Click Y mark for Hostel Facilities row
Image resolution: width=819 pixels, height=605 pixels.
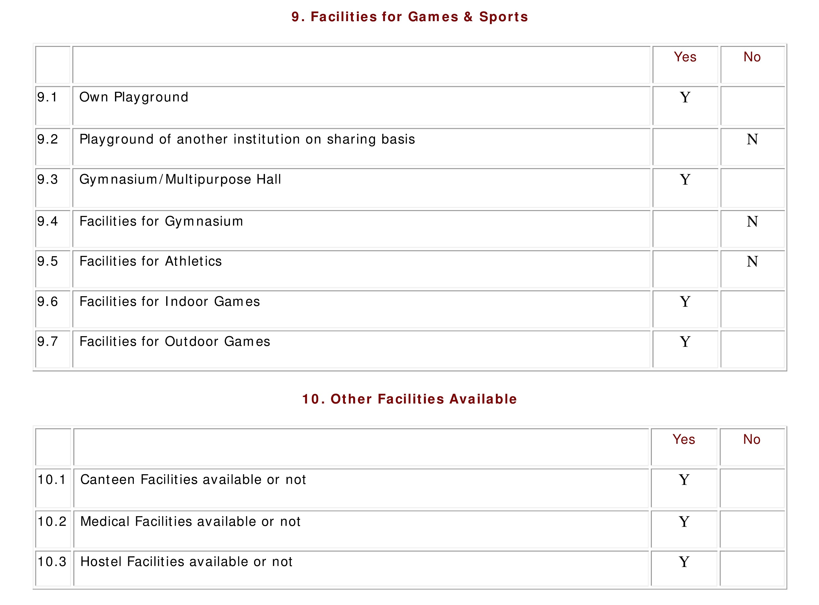[x=684, y=562]
